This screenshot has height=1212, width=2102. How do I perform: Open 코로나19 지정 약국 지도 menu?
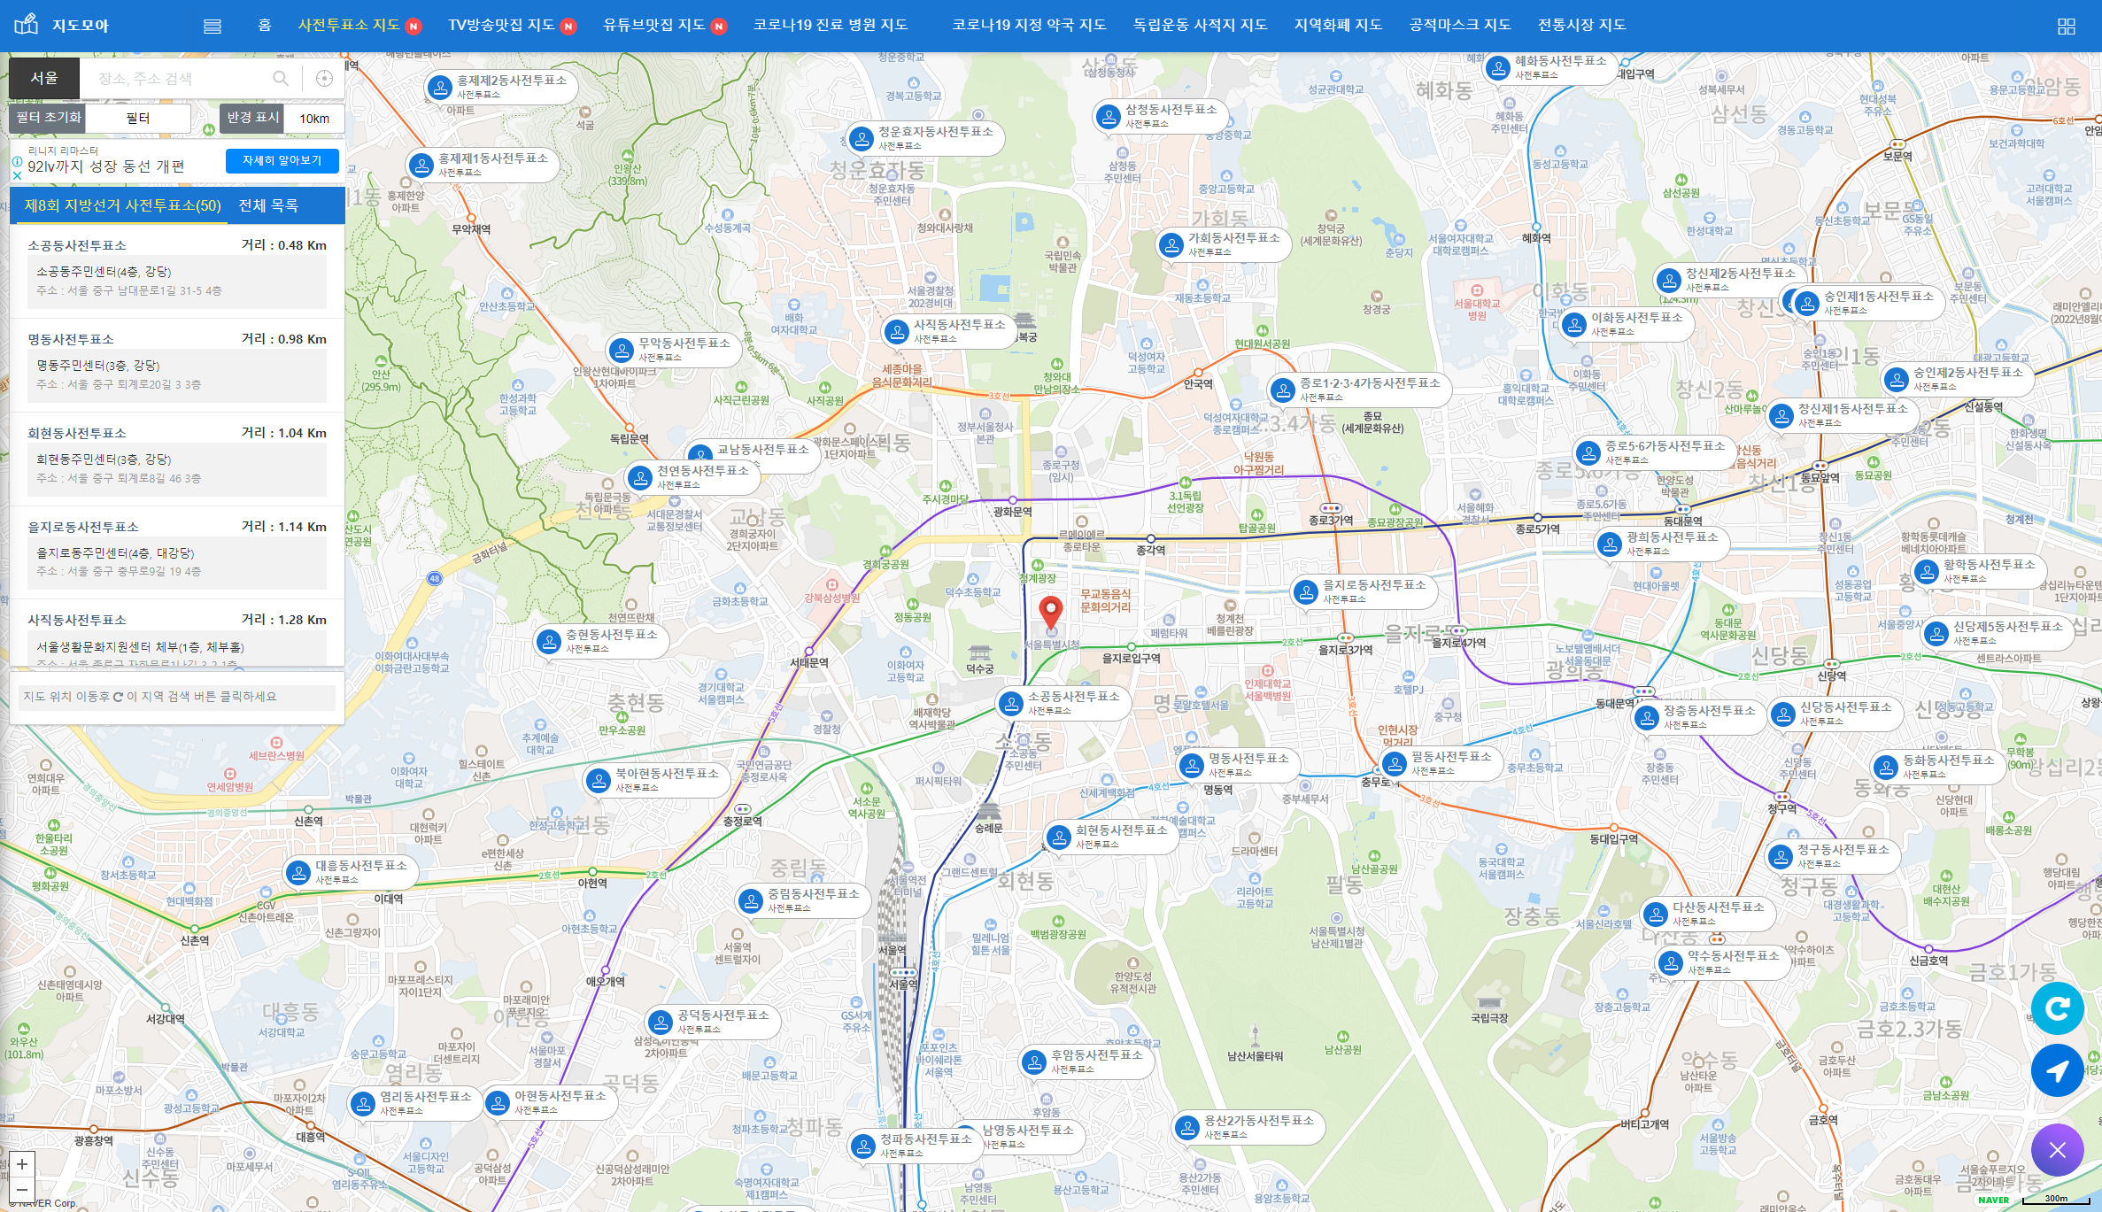click(1029, 25)
